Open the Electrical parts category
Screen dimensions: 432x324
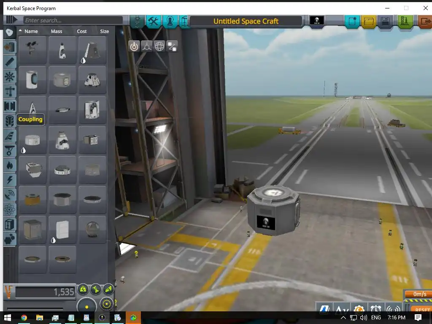pyautogui.click(x=10, y=180)
